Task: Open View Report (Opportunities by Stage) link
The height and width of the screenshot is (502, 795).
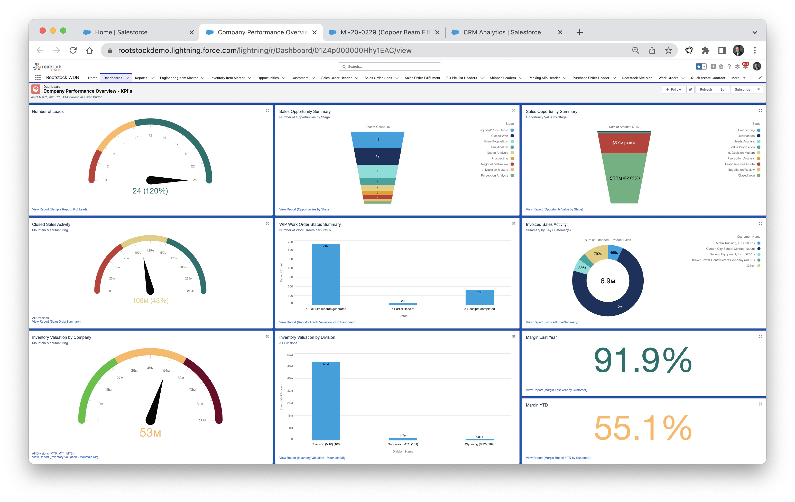Action: point(304,209)
